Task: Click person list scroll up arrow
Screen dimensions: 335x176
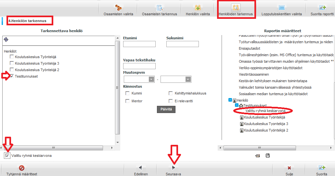Action: click(x=118, y=38)
